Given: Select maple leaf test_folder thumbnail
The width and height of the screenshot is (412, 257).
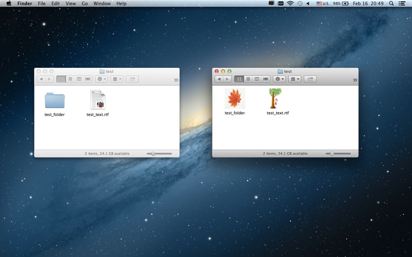Looking at the screenshot, I should (235, 98).
